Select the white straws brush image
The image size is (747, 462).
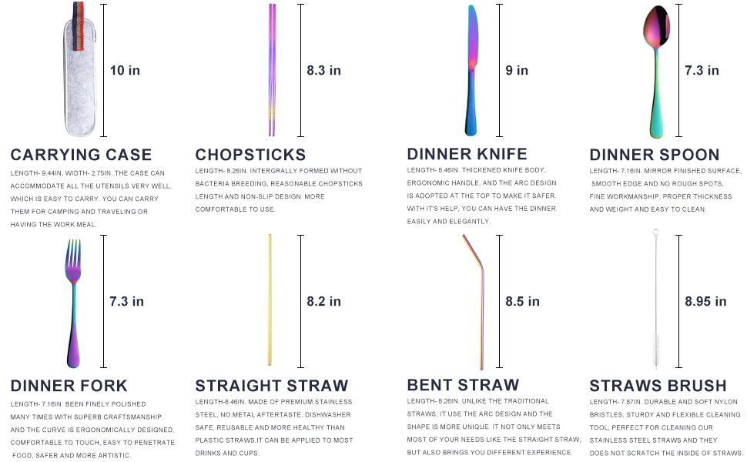click(655, 299)
